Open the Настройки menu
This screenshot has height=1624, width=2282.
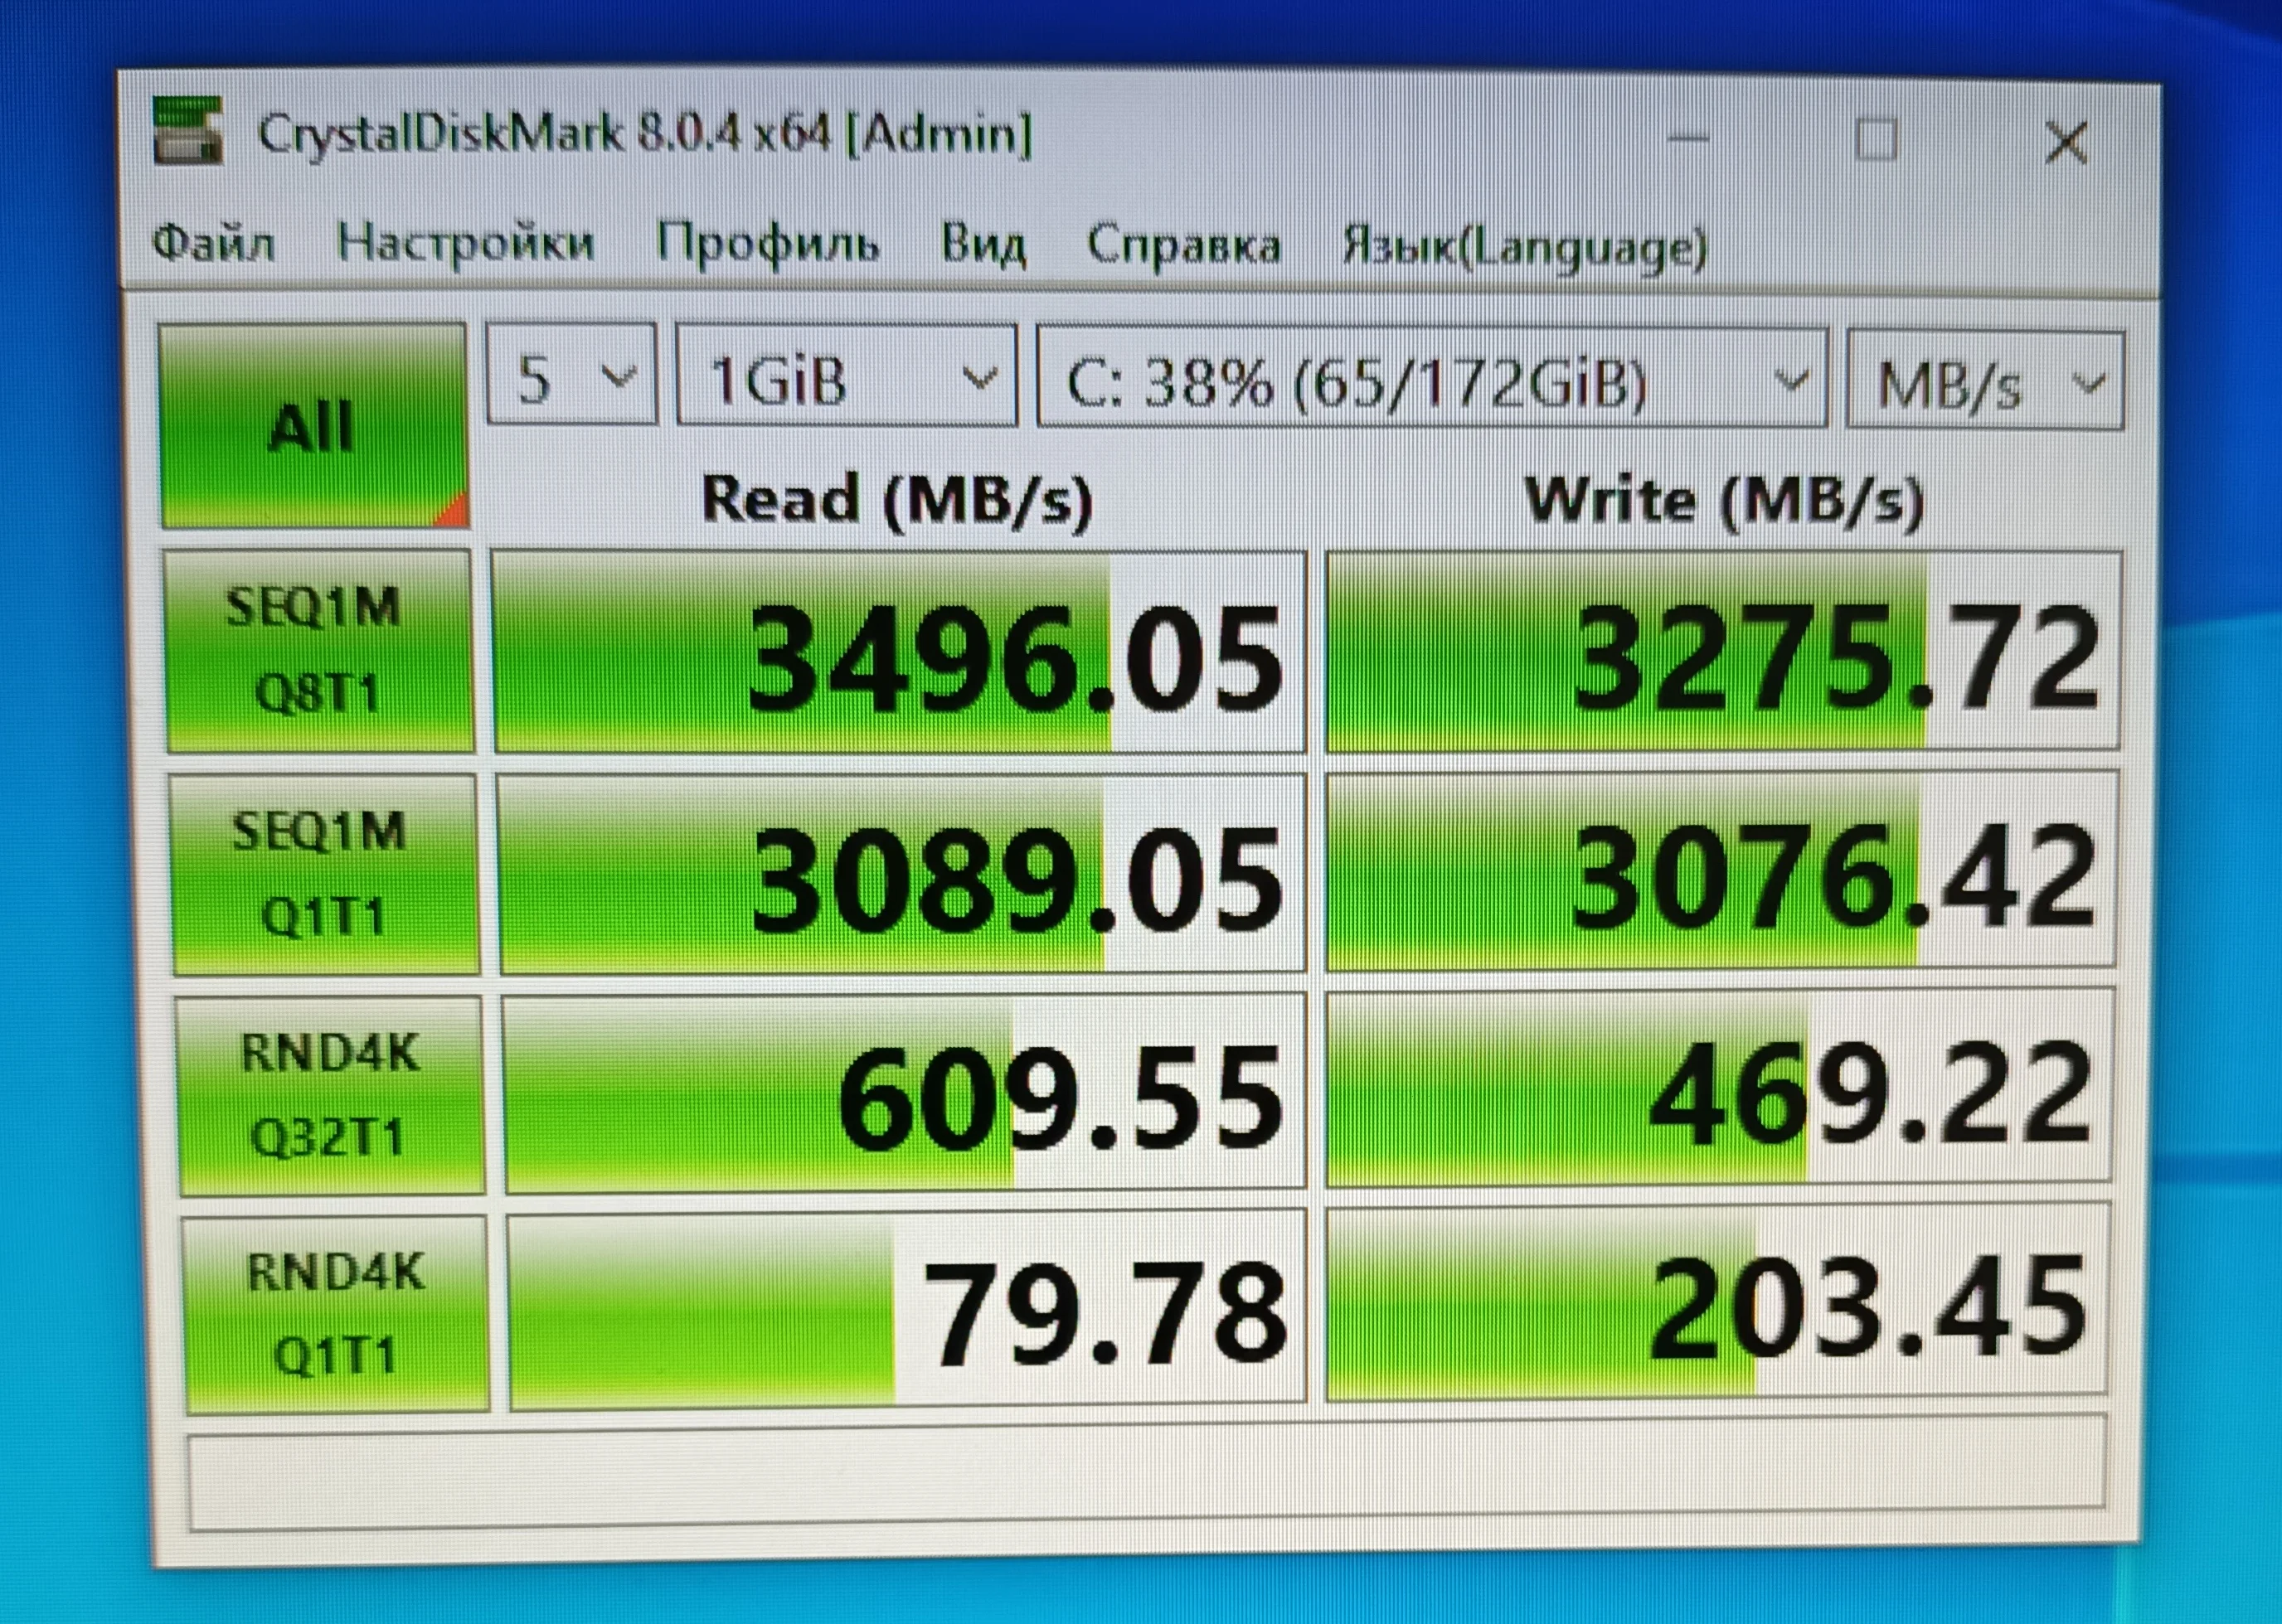pyautogui.click(x=465, y=243)
